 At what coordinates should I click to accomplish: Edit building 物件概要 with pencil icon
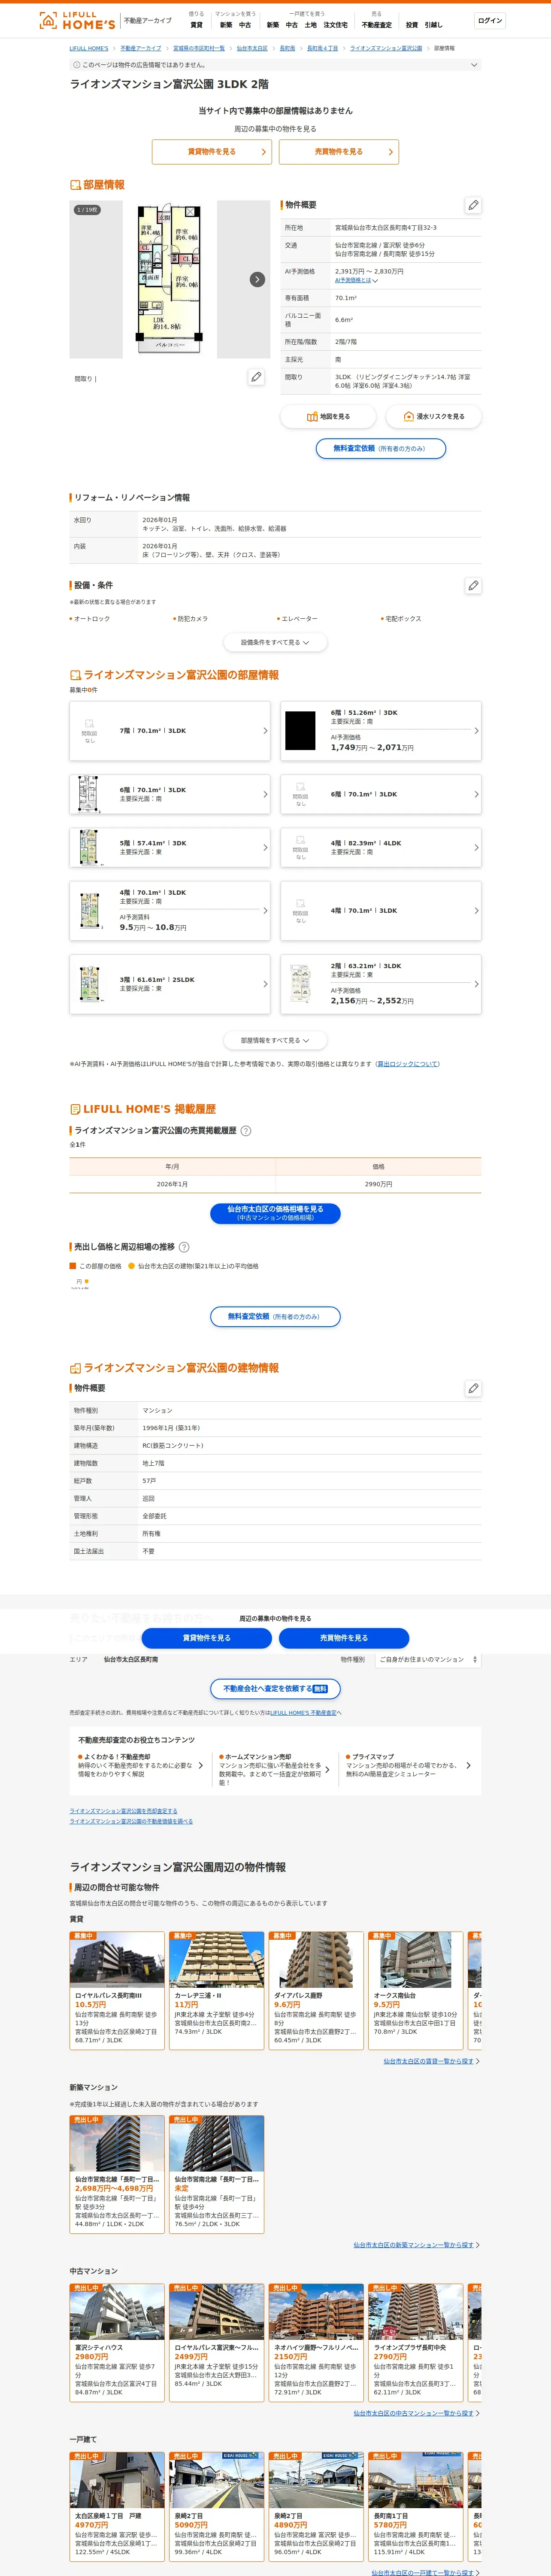(x=473, y=1388)
